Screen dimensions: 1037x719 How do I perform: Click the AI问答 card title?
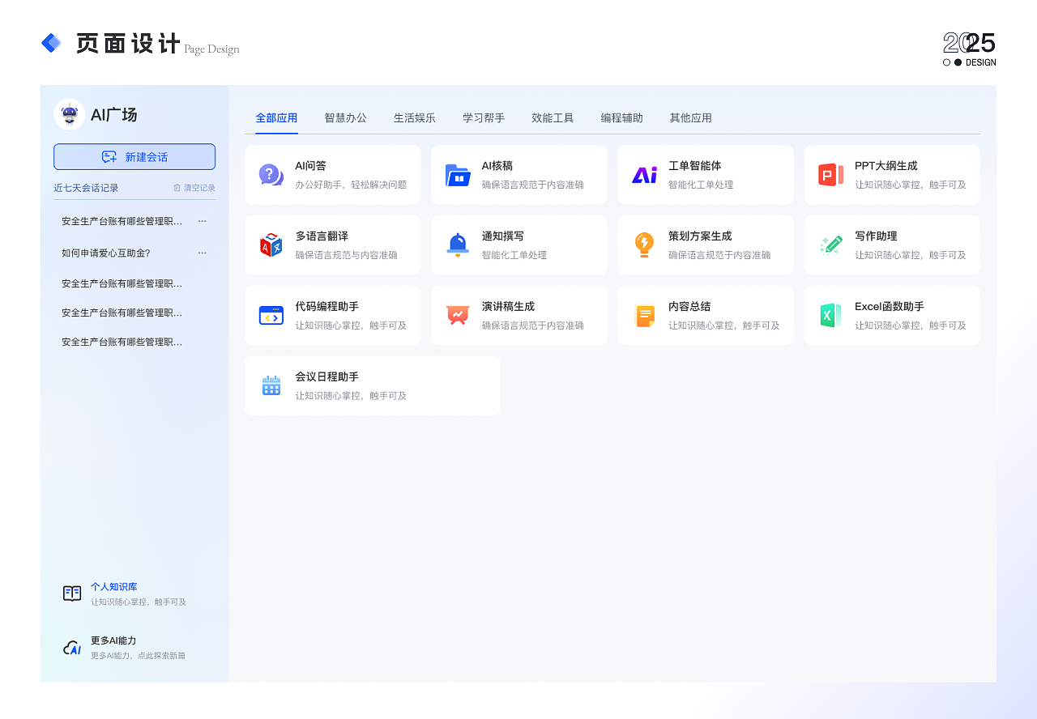[x=310, y=166]
